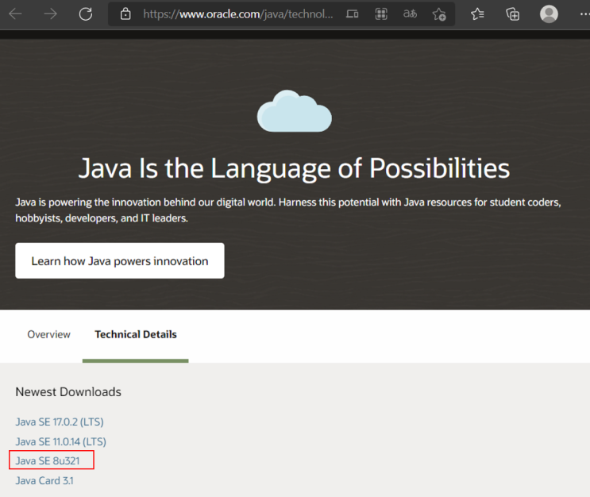Open the app-available device icon in address bar

click(353, 14)
